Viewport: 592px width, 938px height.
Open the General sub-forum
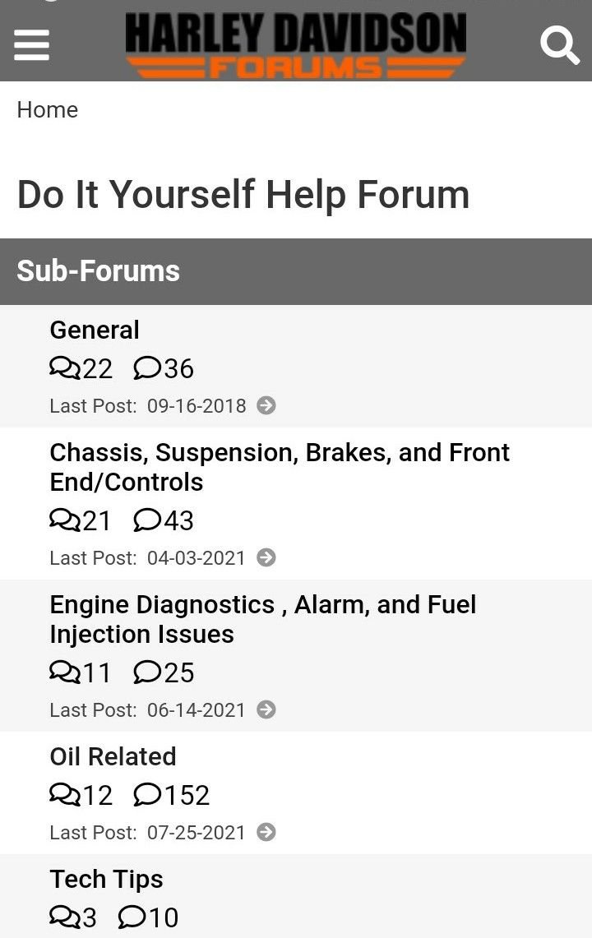coord(95,330)
